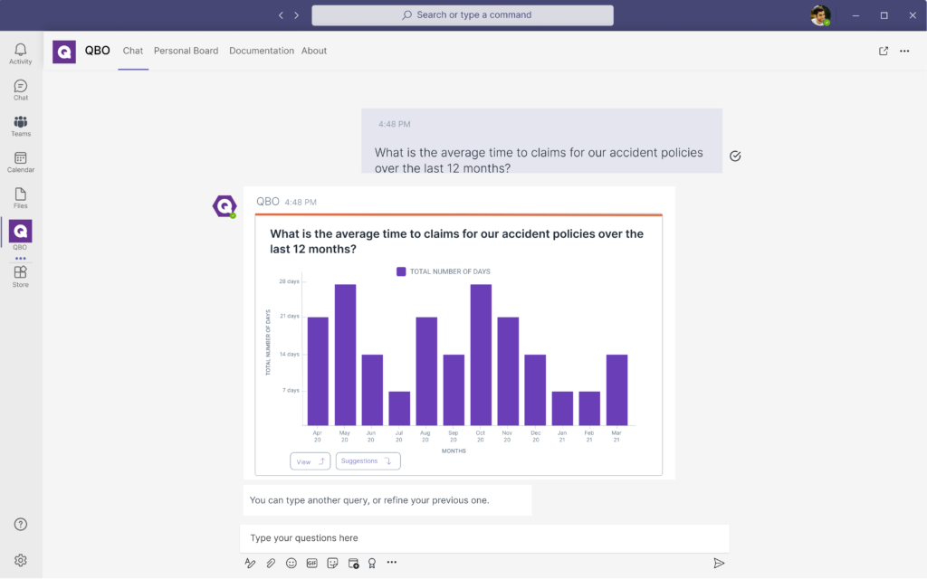Expand the Suggestions dropdown under chart

(368, 461)
